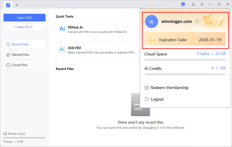Open the PDNob AI quick tool
This screenshot has width=232, height=147.
(98, 32)
